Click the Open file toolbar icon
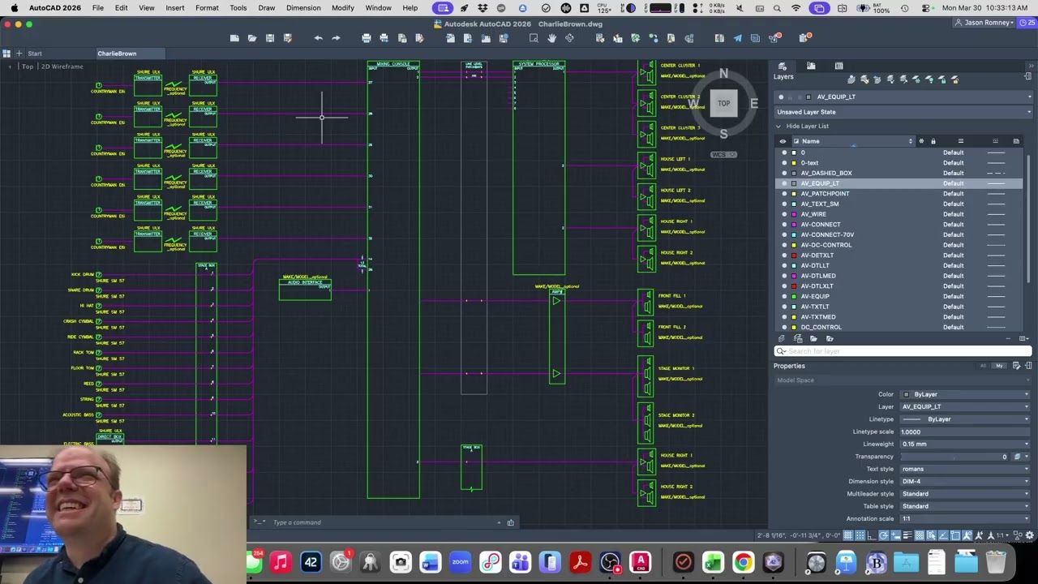This screenshot has width=1038, height=584. pos(252,38)
